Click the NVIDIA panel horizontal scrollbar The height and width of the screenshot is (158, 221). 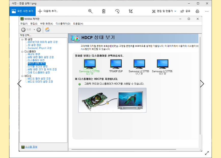point(124,149)
